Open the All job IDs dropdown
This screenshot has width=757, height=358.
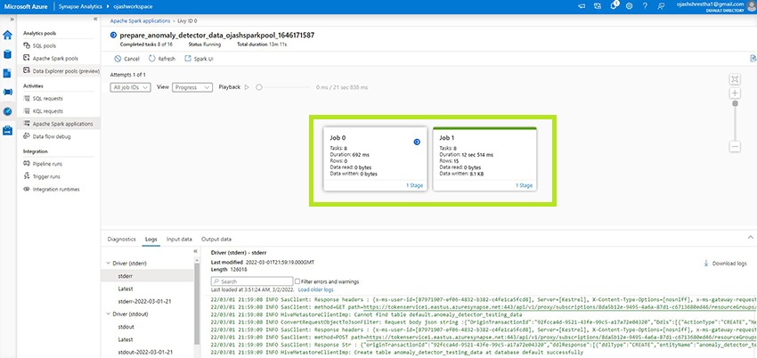(x=130, y=87)
